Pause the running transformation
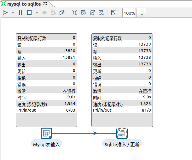The height and width of the screenshot is (160, 192). [20, 13]
